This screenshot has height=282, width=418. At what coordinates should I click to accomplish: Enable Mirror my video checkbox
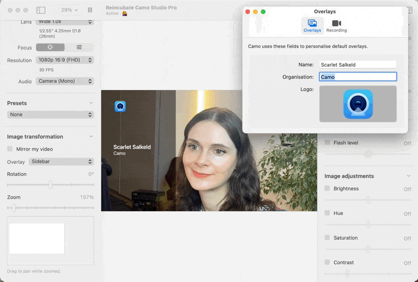10,149
